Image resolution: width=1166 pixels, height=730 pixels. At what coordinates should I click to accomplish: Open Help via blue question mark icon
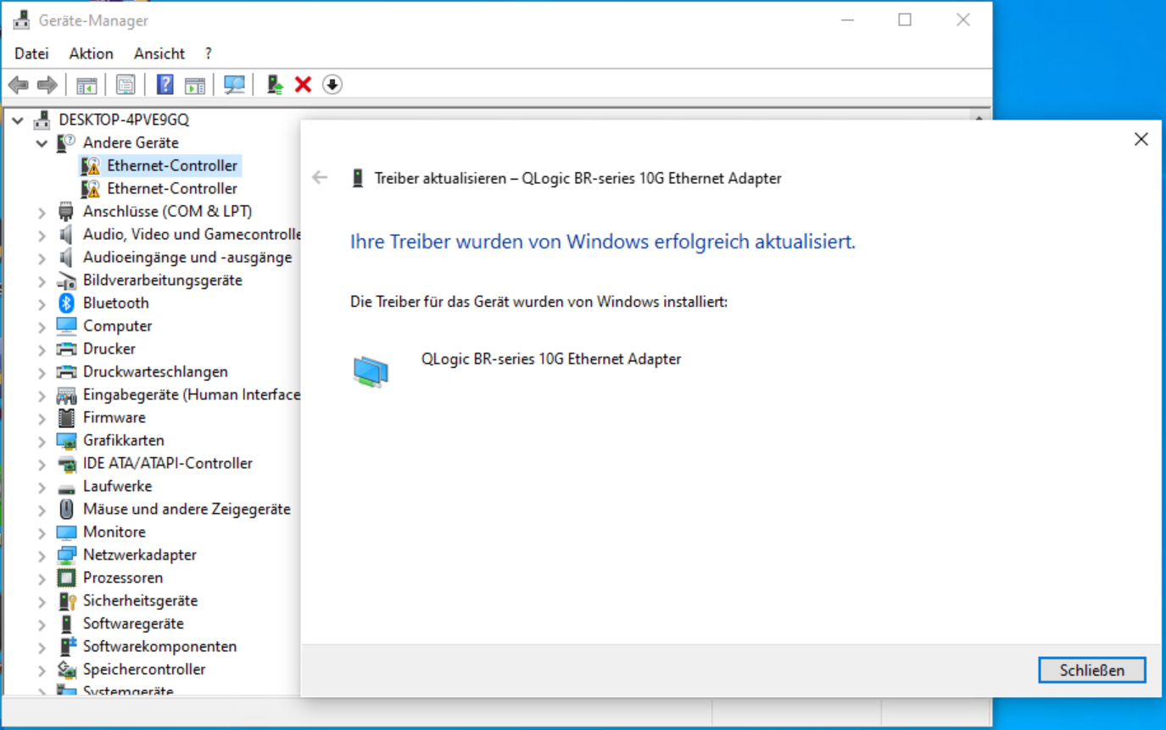(165, 85)
